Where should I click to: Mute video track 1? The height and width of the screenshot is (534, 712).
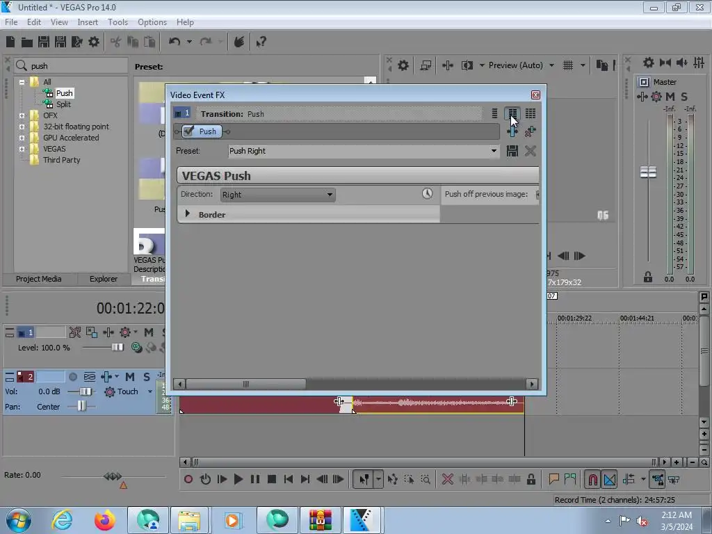pyautogui.click(x=149, y=332)
